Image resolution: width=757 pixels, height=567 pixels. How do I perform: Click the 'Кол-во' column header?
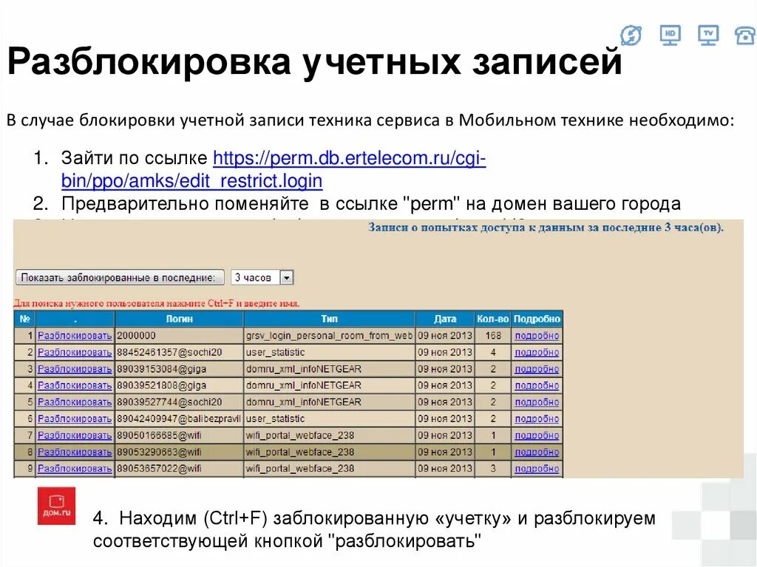point(492,319)
